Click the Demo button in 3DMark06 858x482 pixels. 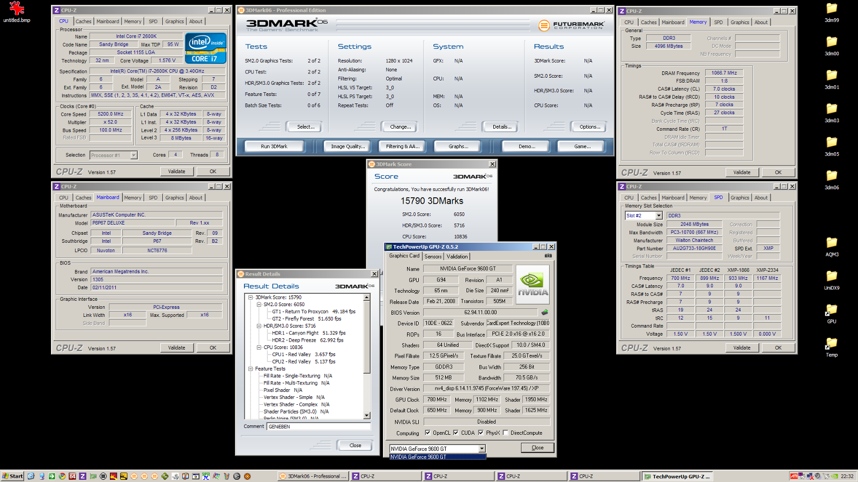(527, 146)
